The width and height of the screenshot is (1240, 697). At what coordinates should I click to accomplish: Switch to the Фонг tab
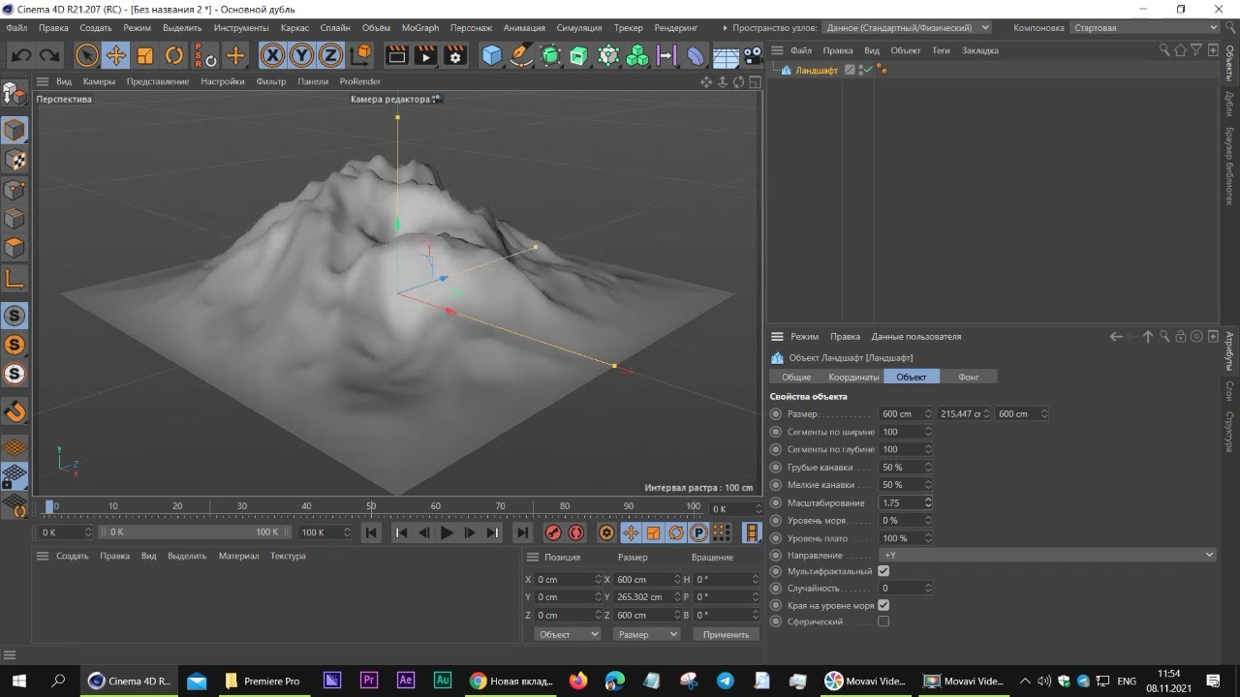pyautogui.click(x=969, y=377)
